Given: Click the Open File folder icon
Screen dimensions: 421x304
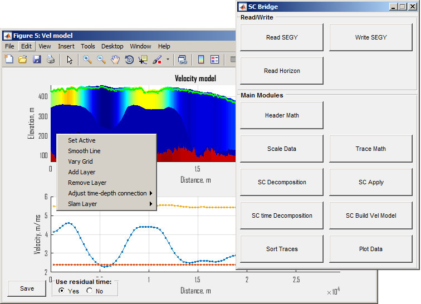Looking at the screenshot, I should click(x=23, y=60).
